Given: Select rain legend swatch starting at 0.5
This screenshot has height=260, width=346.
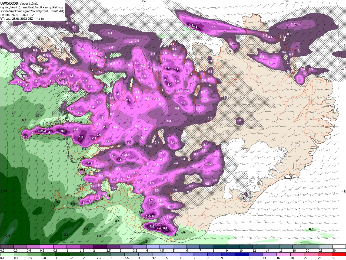Looking at the screenshot, I should [x=34, y=254].
